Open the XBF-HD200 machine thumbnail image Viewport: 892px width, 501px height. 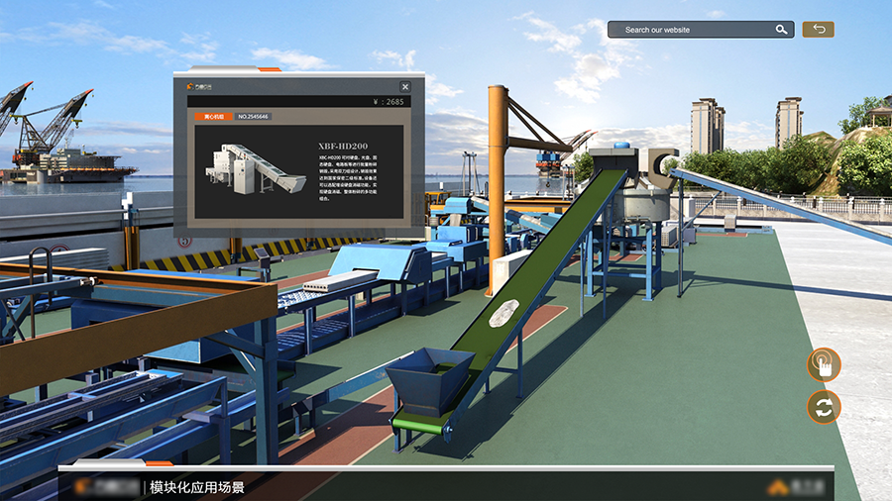tap(255, 168)
